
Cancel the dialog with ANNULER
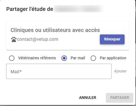[88, 98]
